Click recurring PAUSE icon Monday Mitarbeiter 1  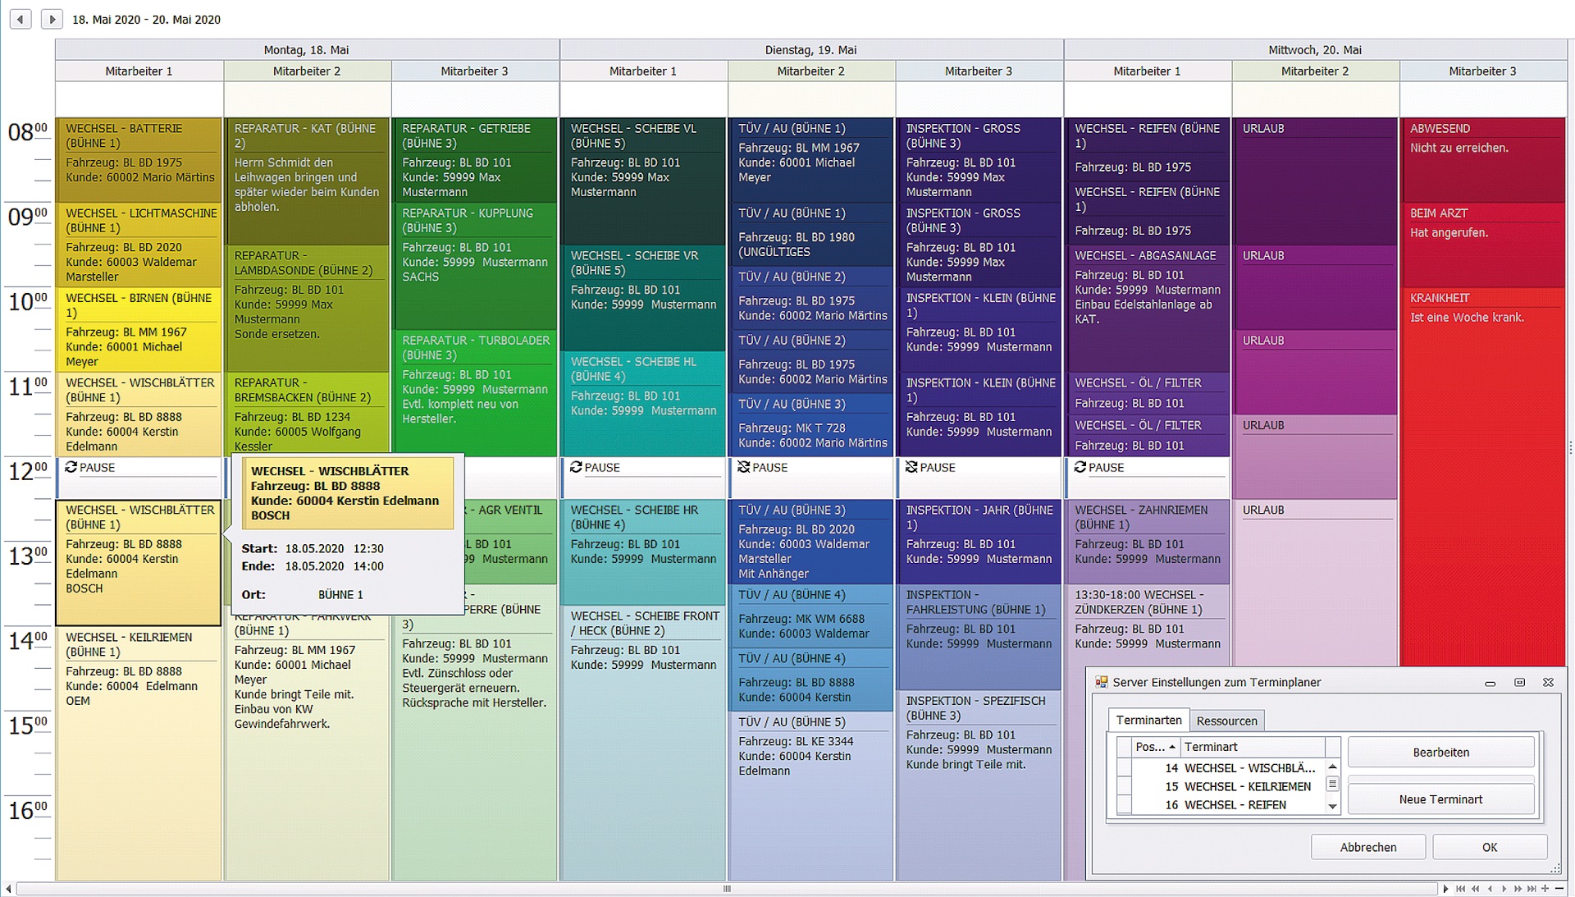(x=71, y=467)
